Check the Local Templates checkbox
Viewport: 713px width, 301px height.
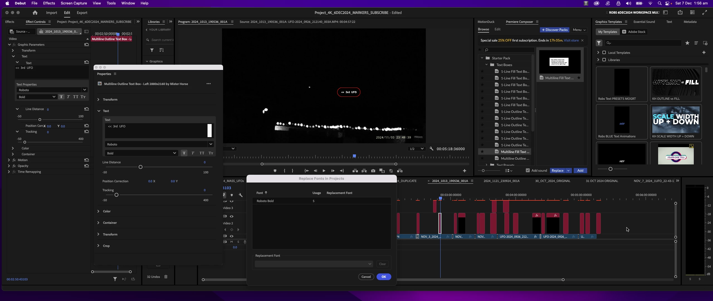[604, 52]
